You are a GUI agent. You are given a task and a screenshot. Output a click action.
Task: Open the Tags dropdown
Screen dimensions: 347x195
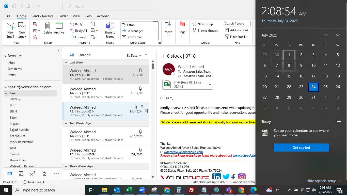pyautogui.click(x=182, y=30)
